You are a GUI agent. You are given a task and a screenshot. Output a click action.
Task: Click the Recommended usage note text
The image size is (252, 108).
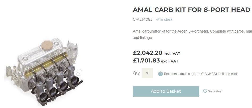pyautogui.click(x=201, y=74)
